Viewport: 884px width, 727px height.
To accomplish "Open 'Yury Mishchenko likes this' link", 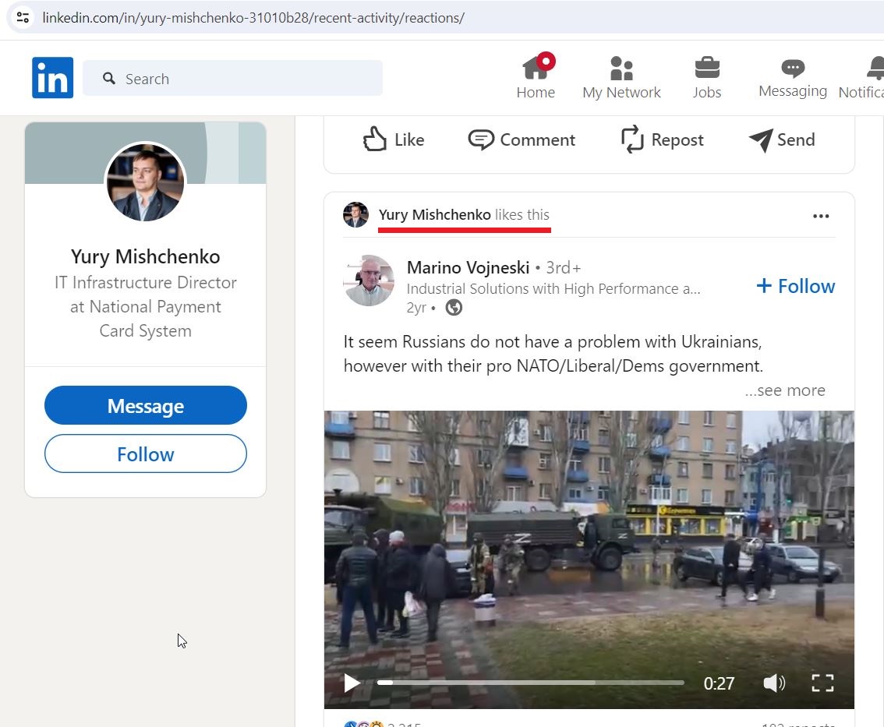I will 463,215.
